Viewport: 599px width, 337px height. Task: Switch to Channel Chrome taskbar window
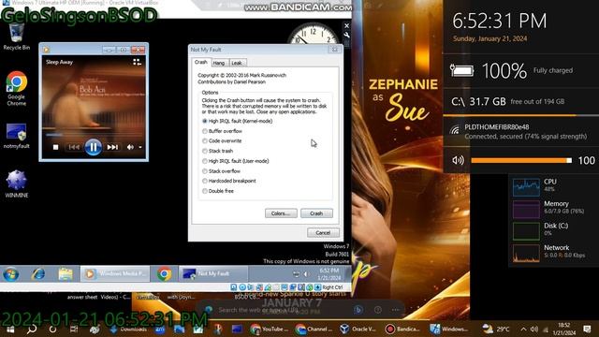coord(314,329)
